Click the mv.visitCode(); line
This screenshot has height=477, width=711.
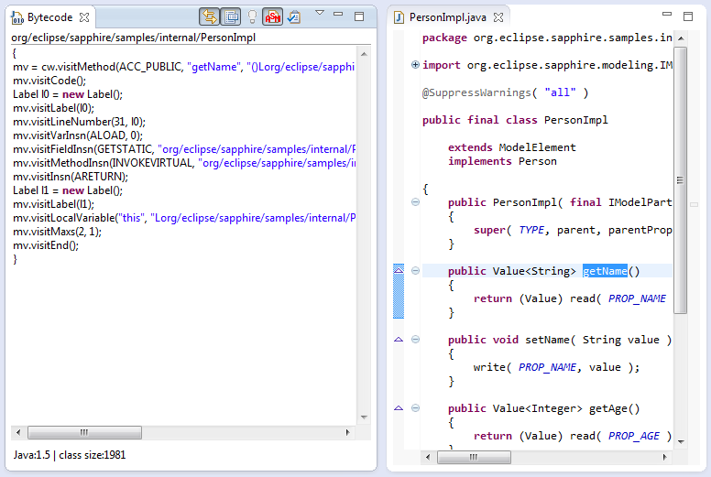(49, 81)
